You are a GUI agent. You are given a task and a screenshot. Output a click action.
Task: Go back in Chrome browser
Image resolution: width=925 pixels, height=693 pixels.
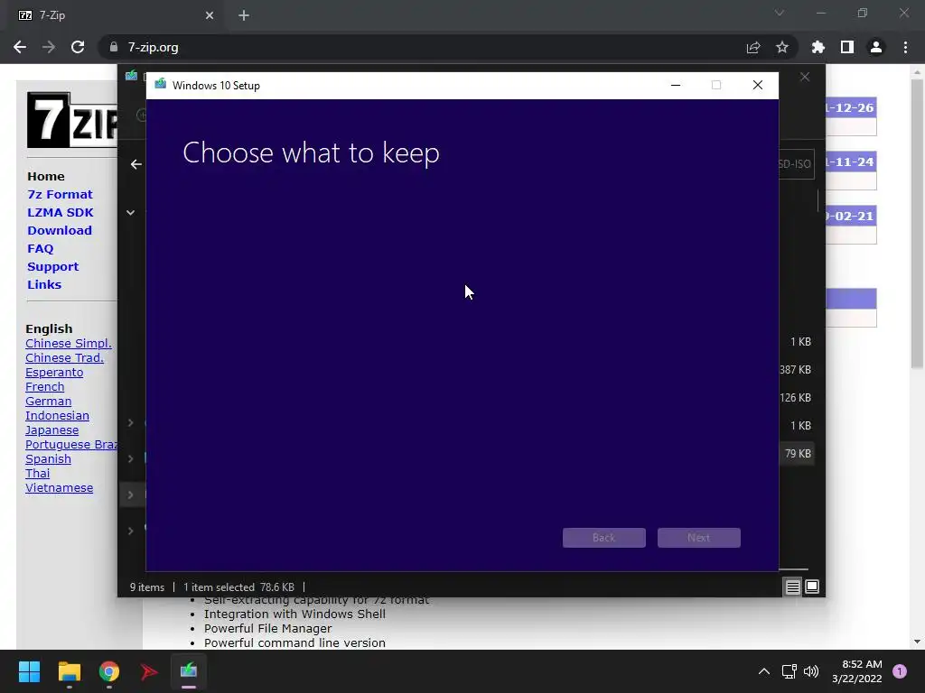(x=20, y=47)
